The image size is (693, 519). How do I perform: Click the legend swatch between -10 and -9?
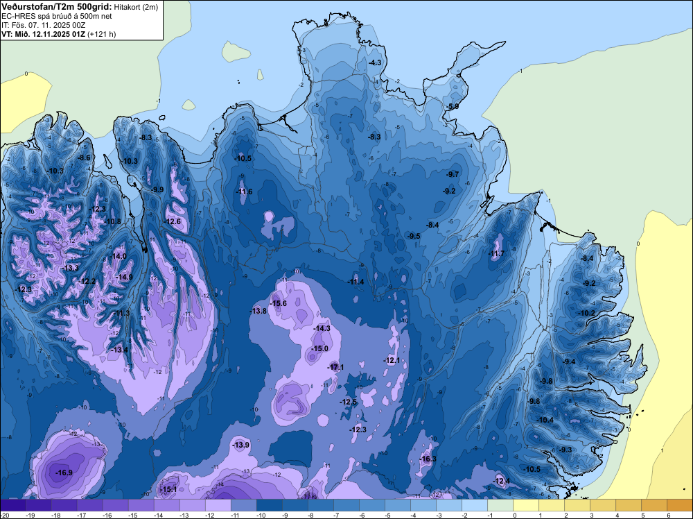click(269, 505)
